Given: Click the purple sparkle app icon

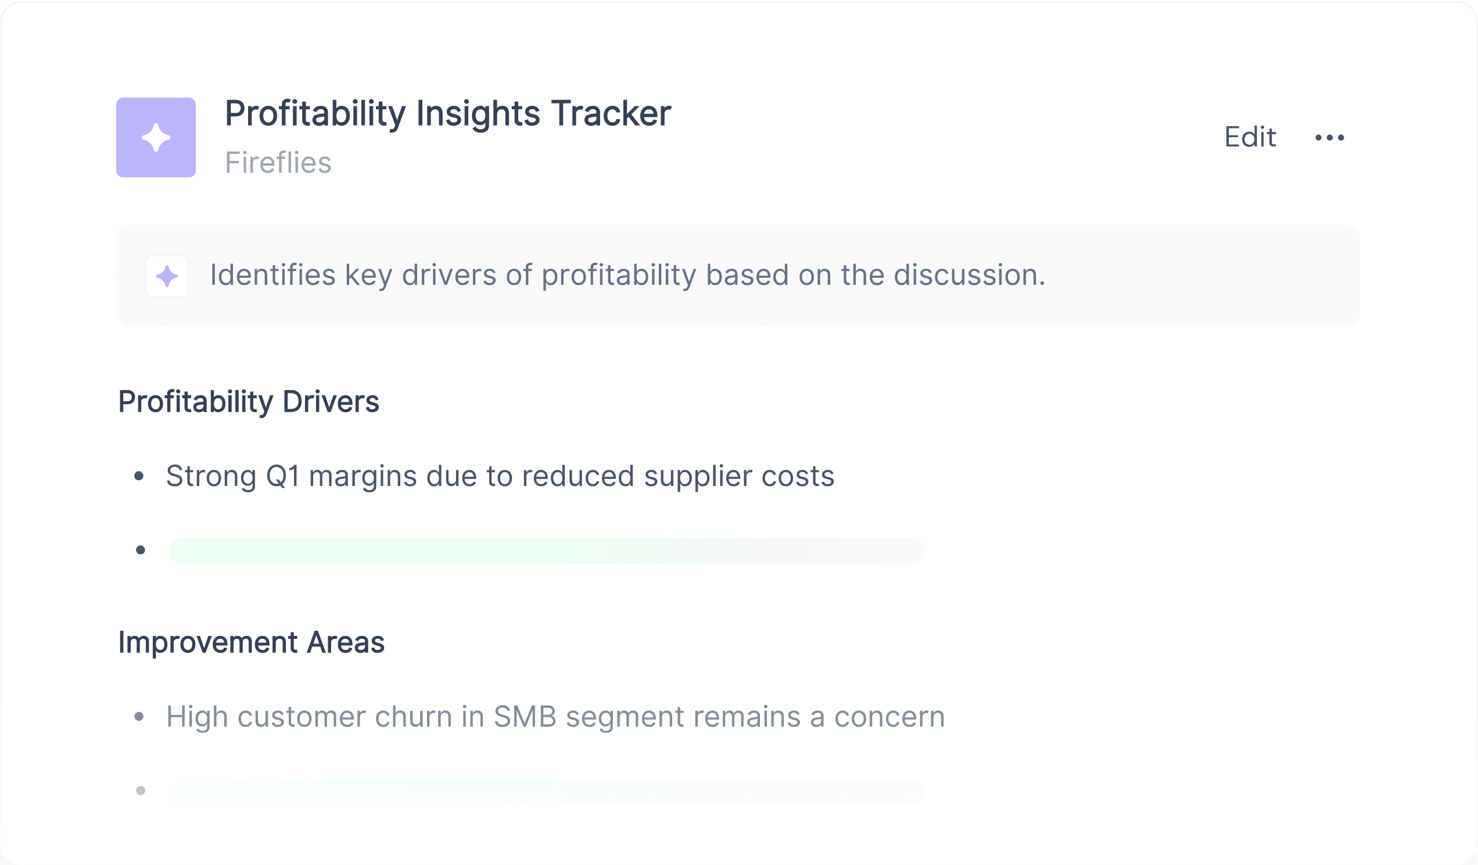Looking at the screenshot, I should click(x=156, y=137).
